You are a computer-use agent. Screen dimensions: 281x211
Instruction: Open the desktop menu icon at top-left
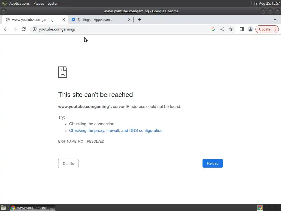4,3
